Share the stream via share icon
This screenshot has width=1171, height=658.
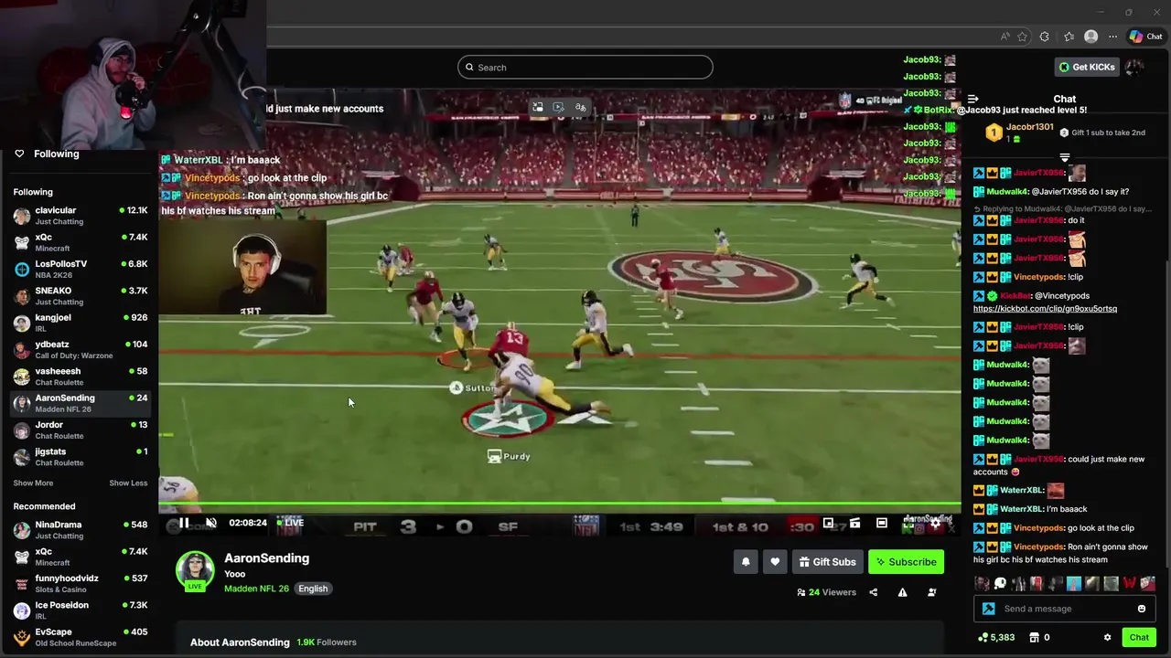[x=873, y=592]
